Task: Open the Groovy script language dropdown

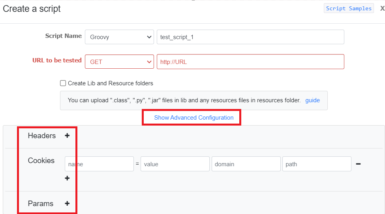Action: click(x=119, y=37)
